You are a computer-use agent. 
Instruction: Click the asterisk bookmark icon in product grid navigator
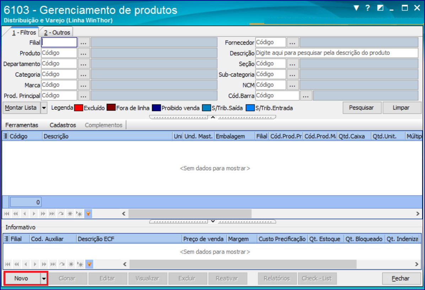pos(79,214)
